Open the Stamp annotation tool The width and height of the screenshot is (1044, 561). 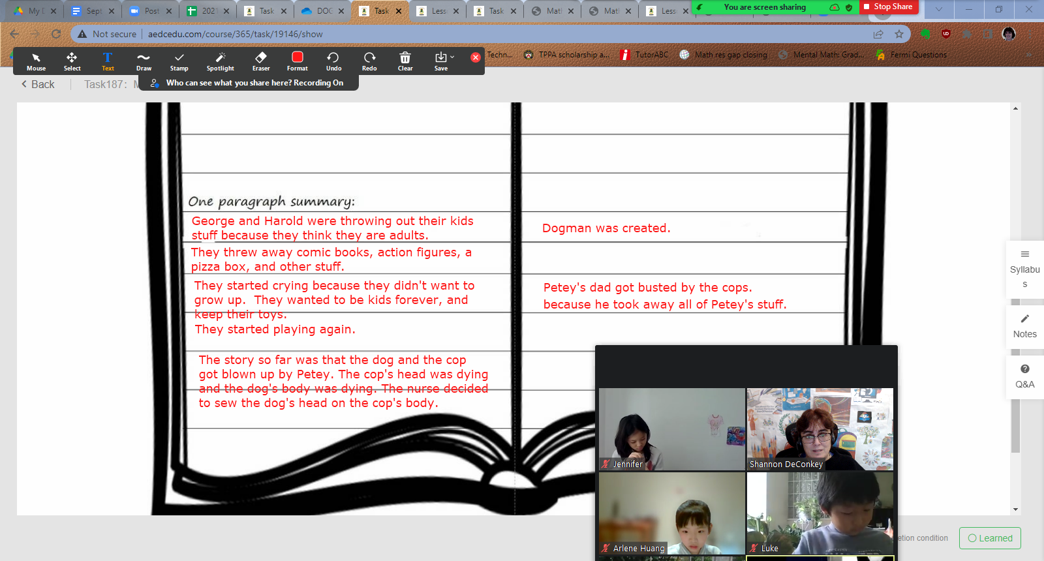pos(179,61)
